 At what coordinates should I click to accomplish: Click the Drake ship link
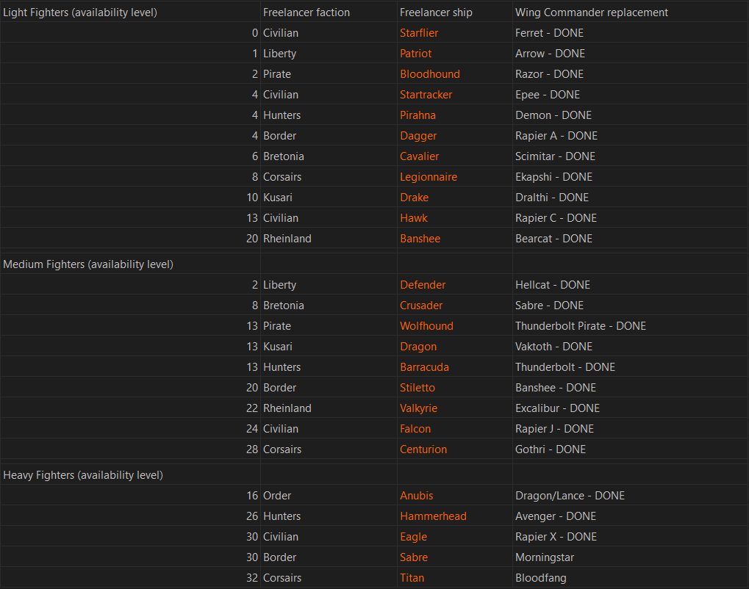pyautogui.click(x=414, y=198)
